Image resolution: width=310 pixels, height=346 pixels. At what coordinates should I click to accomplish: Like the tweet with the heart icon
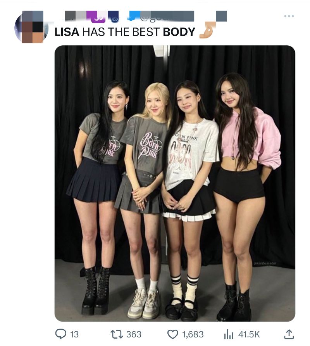[173, 334]
